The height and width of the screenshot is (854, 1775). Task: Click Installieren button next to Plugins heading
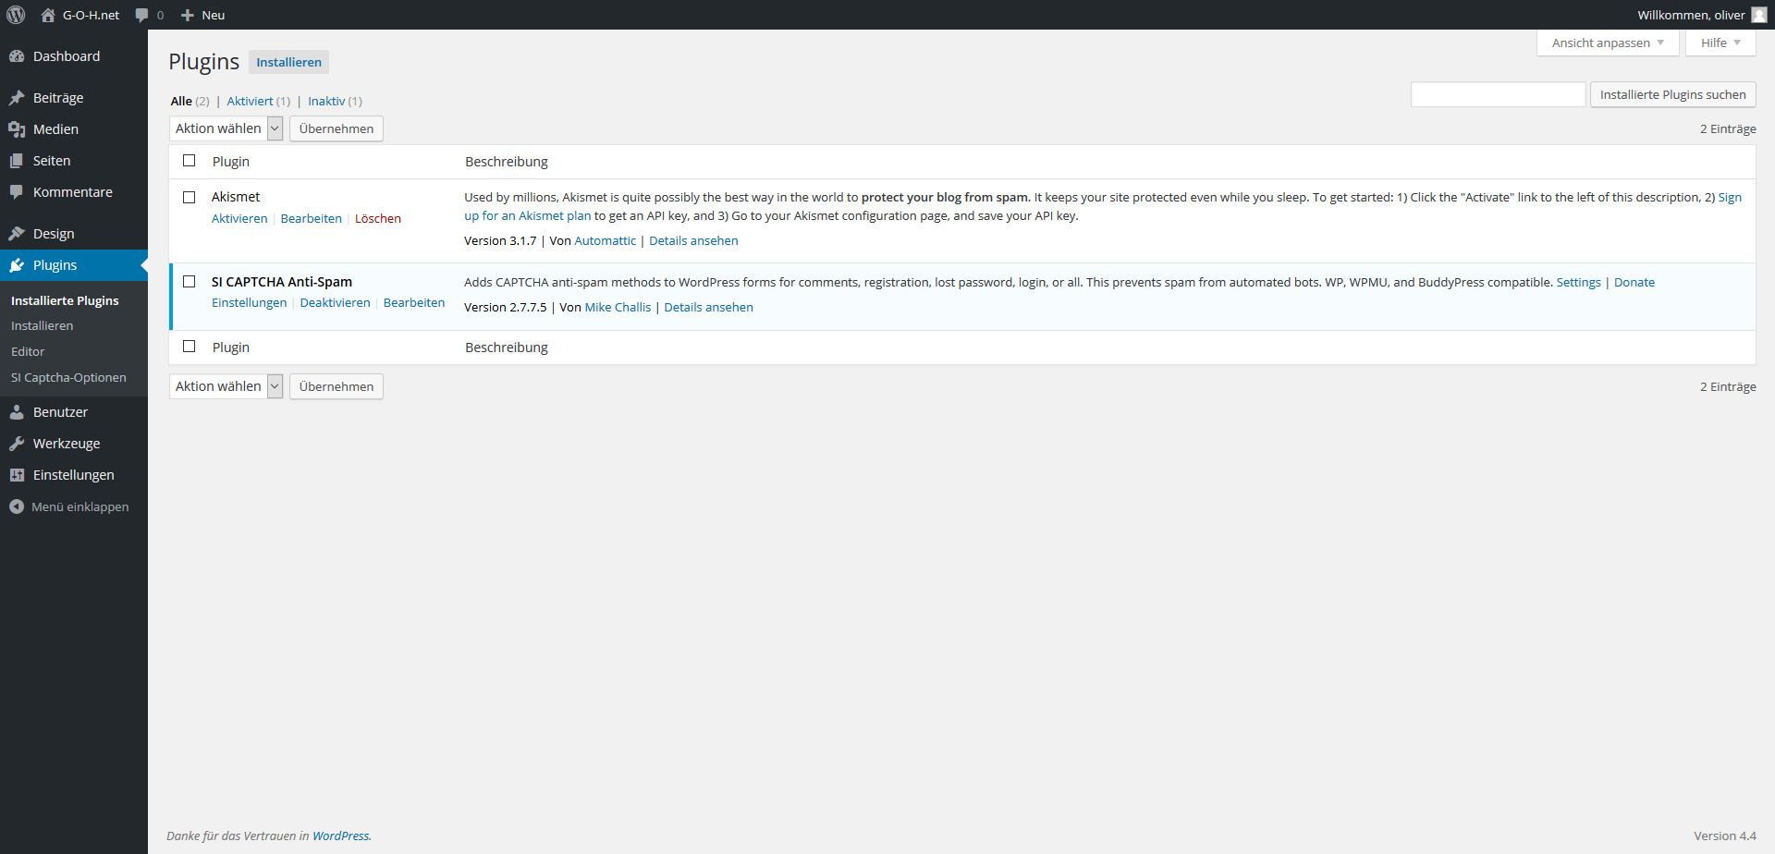(x=288, y=62)
